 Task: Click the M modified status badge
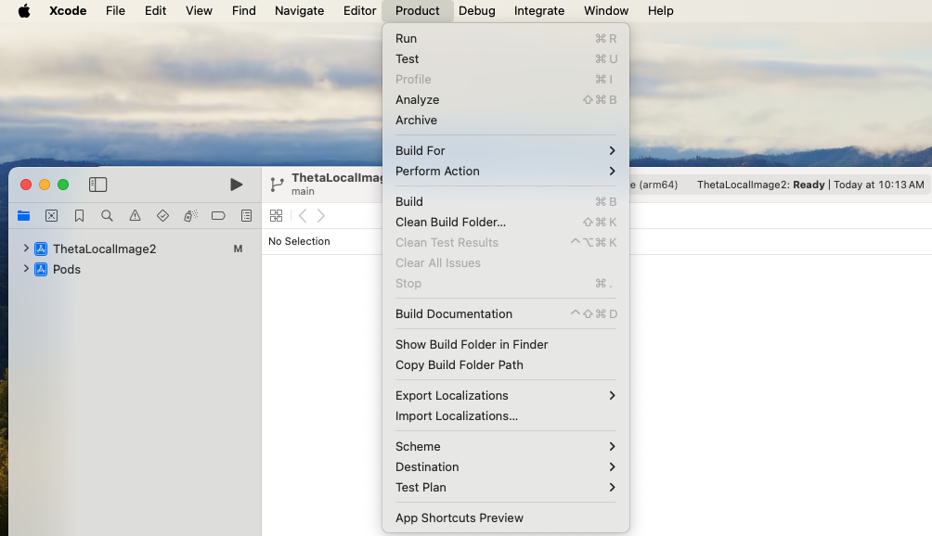coord(238,249)
